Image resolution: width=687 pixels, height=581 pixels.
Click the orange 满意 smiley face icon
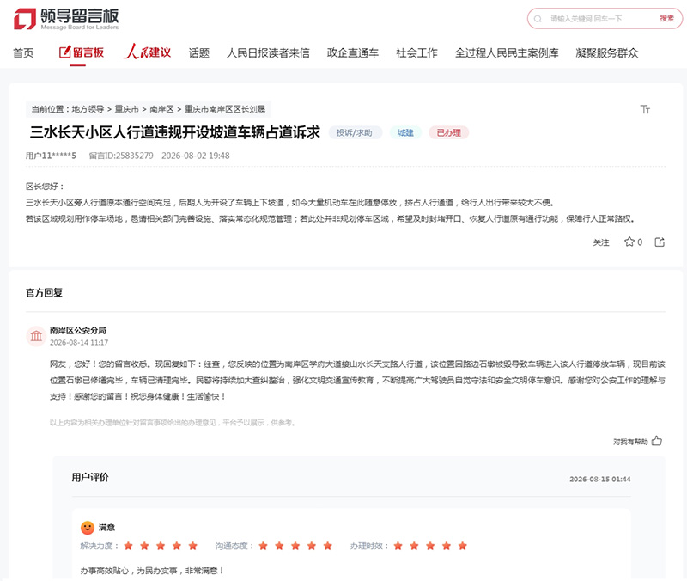pos(88,527)
